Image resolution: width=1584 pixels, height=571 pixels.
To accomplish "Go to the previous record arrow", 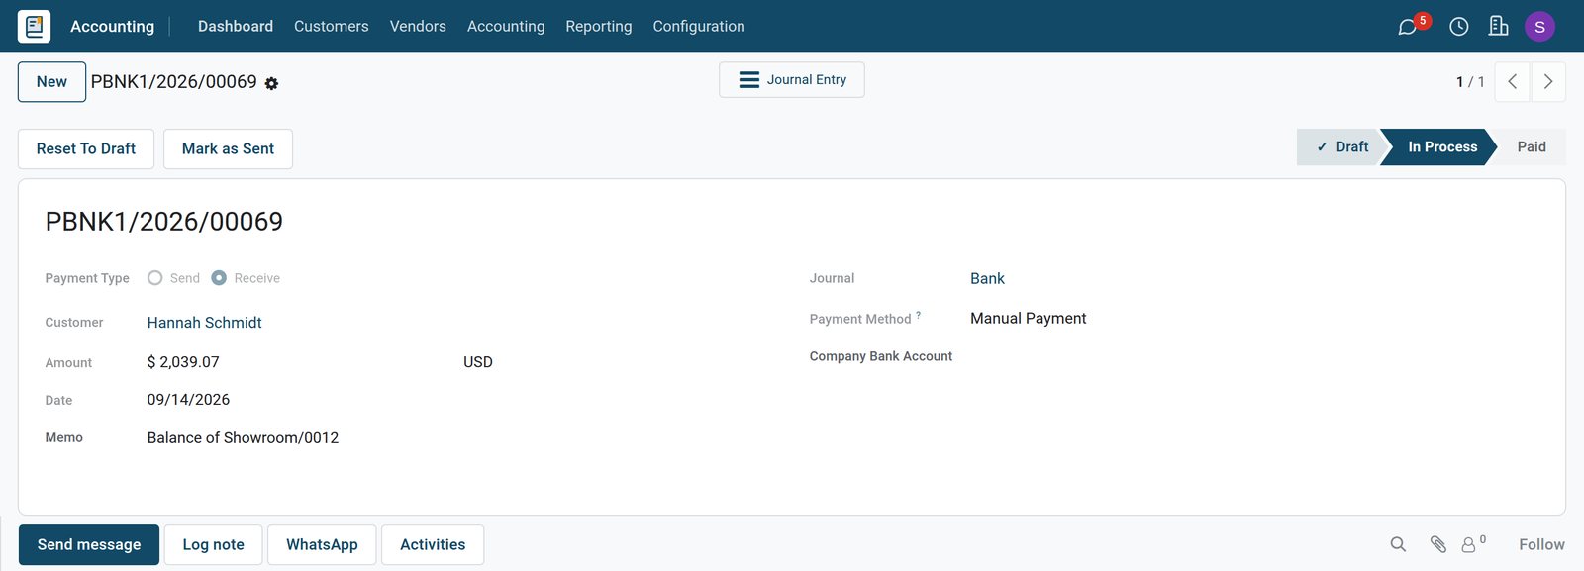I will pos(1512,82).
